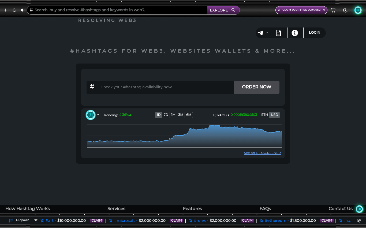The height and width of the screenshot is (228, 366).
Task: Open How Hashtag Works section
Action: (28, 209)
